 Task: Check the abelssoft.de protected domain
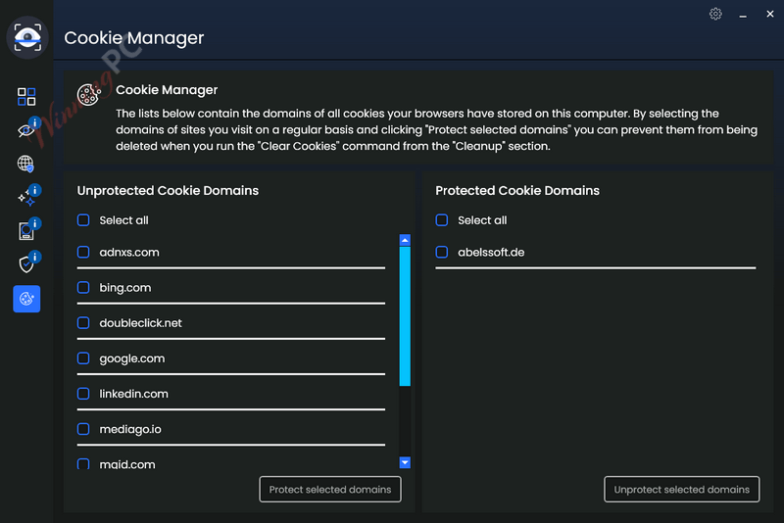(442, 253)
